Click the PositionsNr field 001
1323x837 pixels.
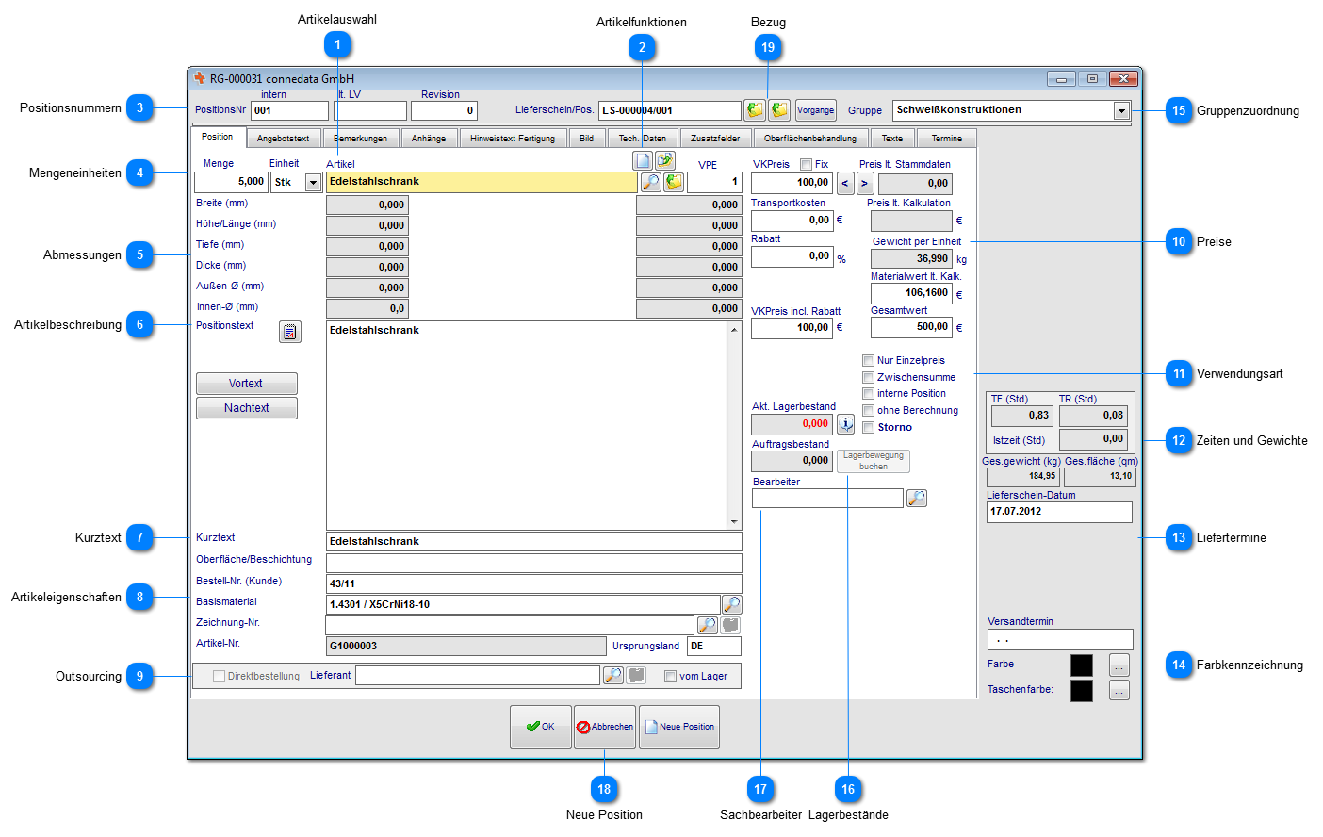(x=289, y=110)
